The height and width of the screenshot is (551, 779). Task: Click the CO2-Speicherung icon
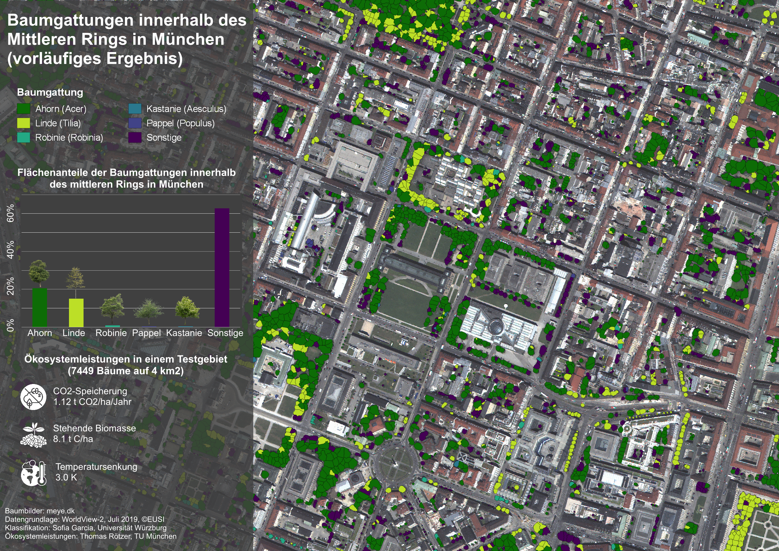pyautogui.click(x=33, y=397)
